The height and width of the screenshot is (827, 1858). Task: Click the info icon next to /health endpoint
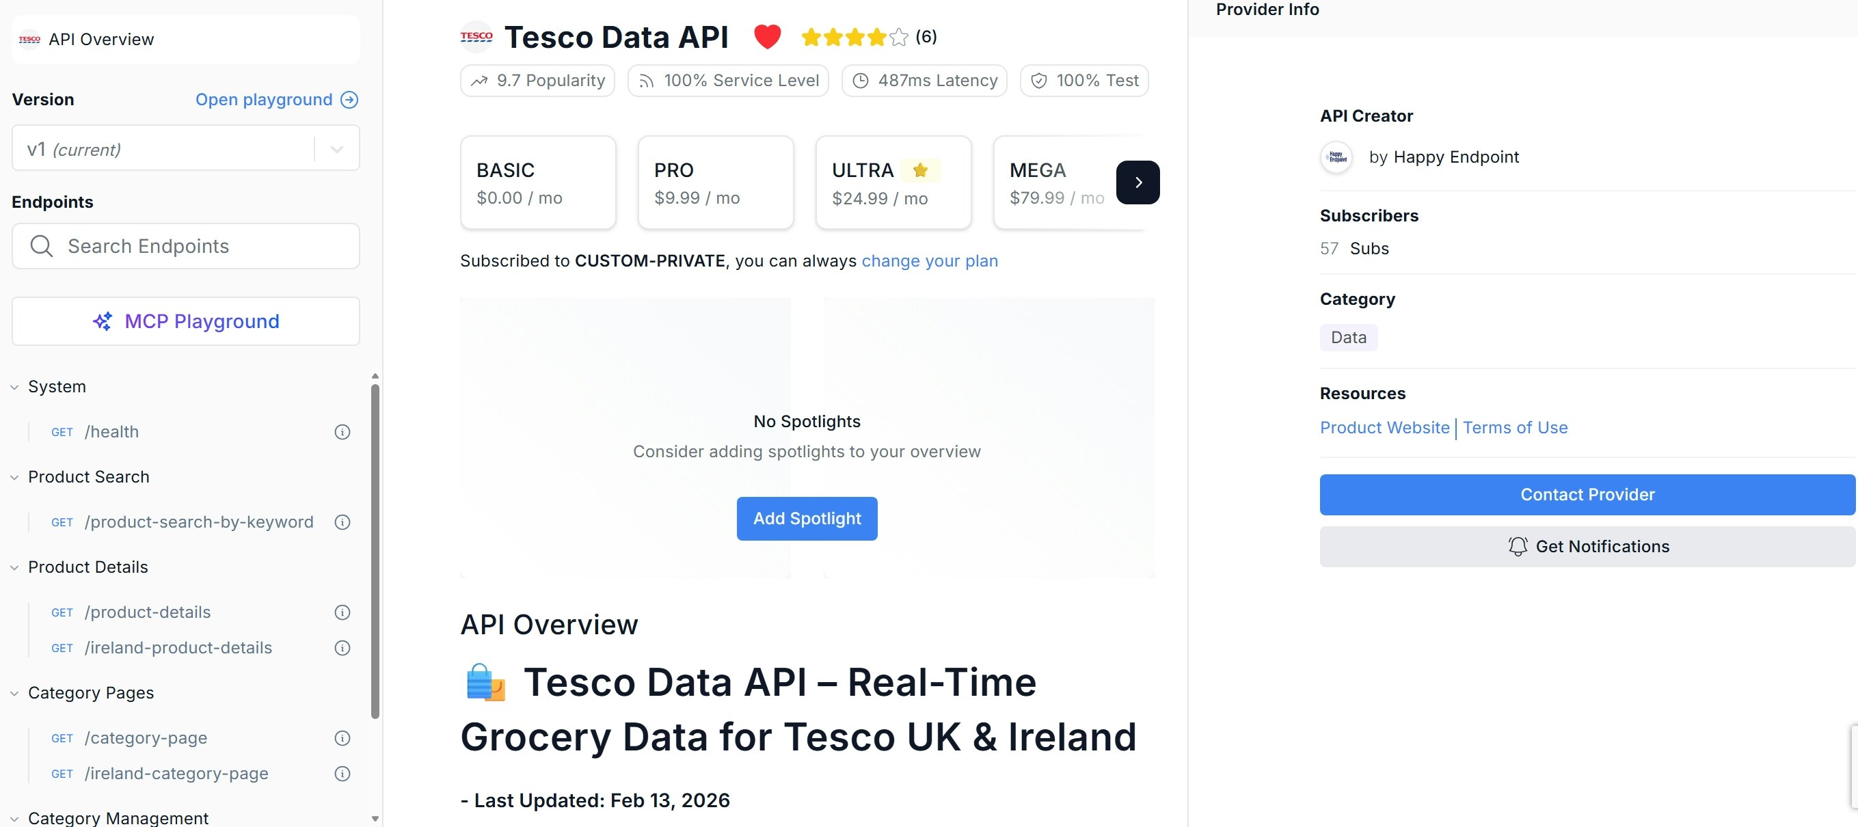342,431
